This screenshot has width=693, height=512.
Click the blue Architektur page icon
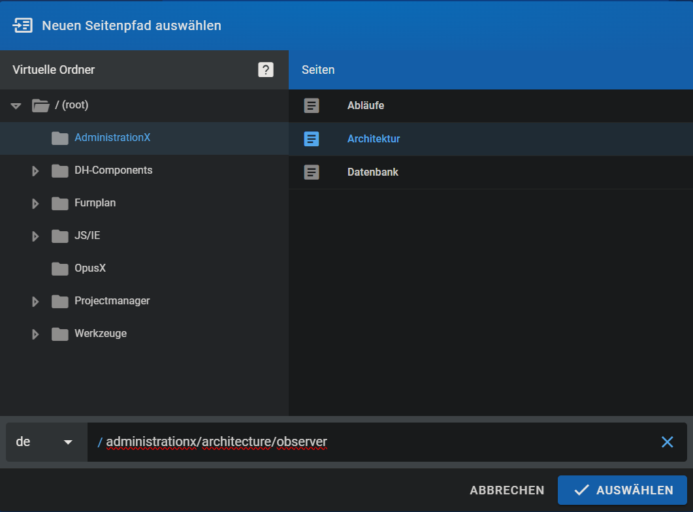(x=312, y=139)
